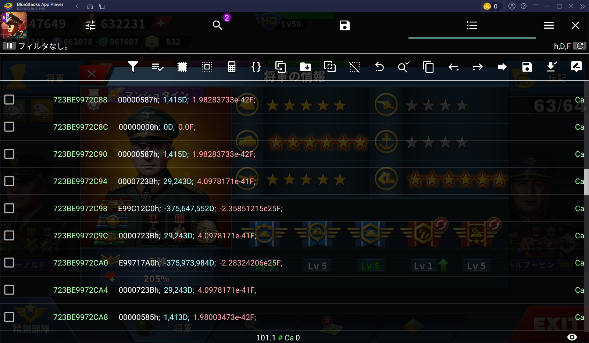589x343 pixels.
Task: Click the filter funnel icon
Action: (133, 67)
